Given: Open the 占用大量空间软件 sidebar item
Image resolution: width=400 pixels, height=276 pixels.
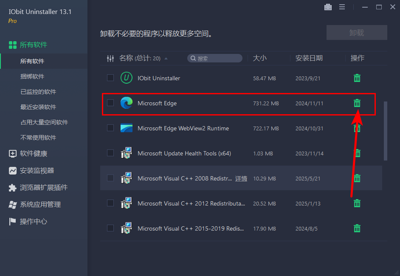Looking at the screenshot, I should 44,122.
